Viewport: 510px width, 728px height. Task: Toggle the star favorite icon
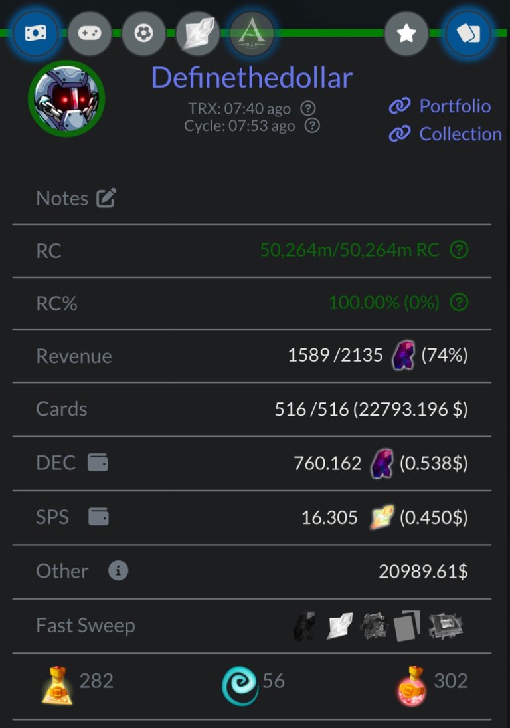tap(406, 33)
